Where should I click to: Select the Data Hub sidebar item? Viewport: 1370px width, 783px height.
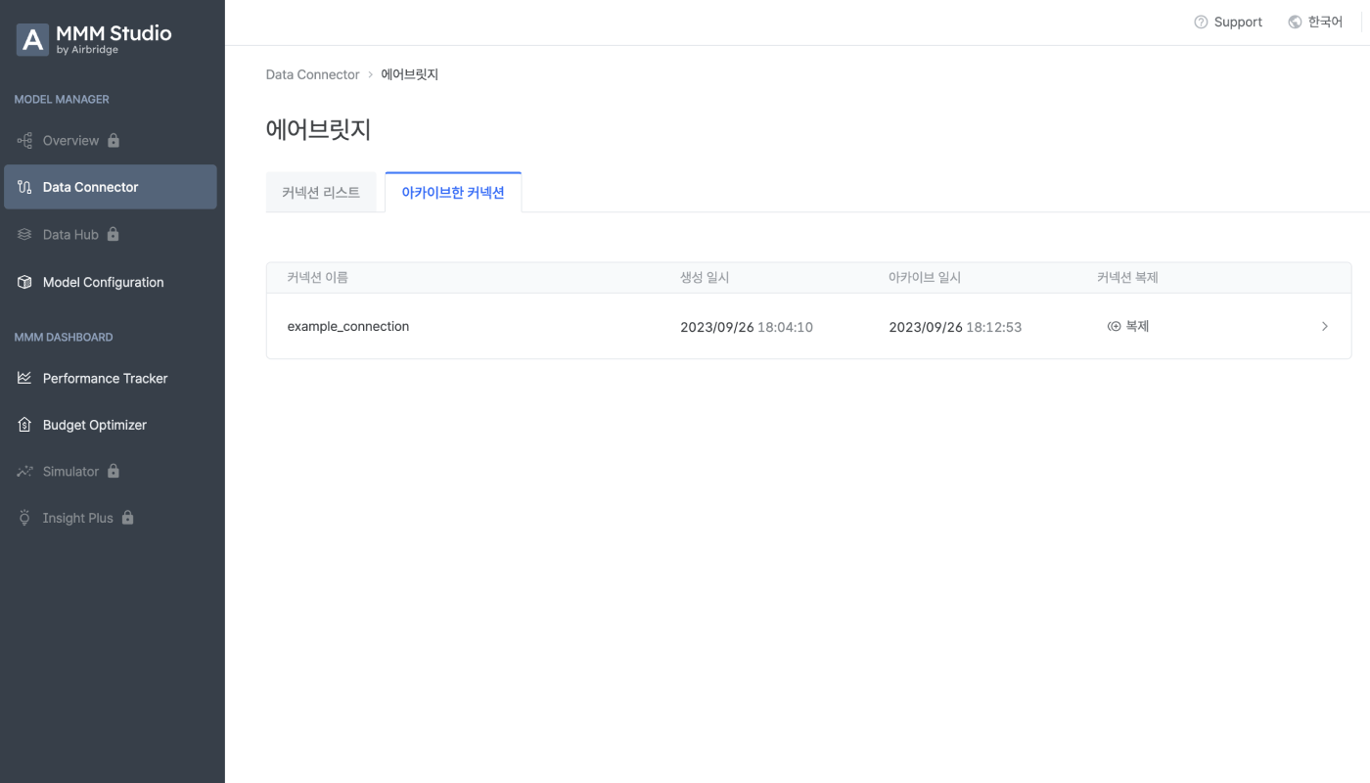point(111,235)
